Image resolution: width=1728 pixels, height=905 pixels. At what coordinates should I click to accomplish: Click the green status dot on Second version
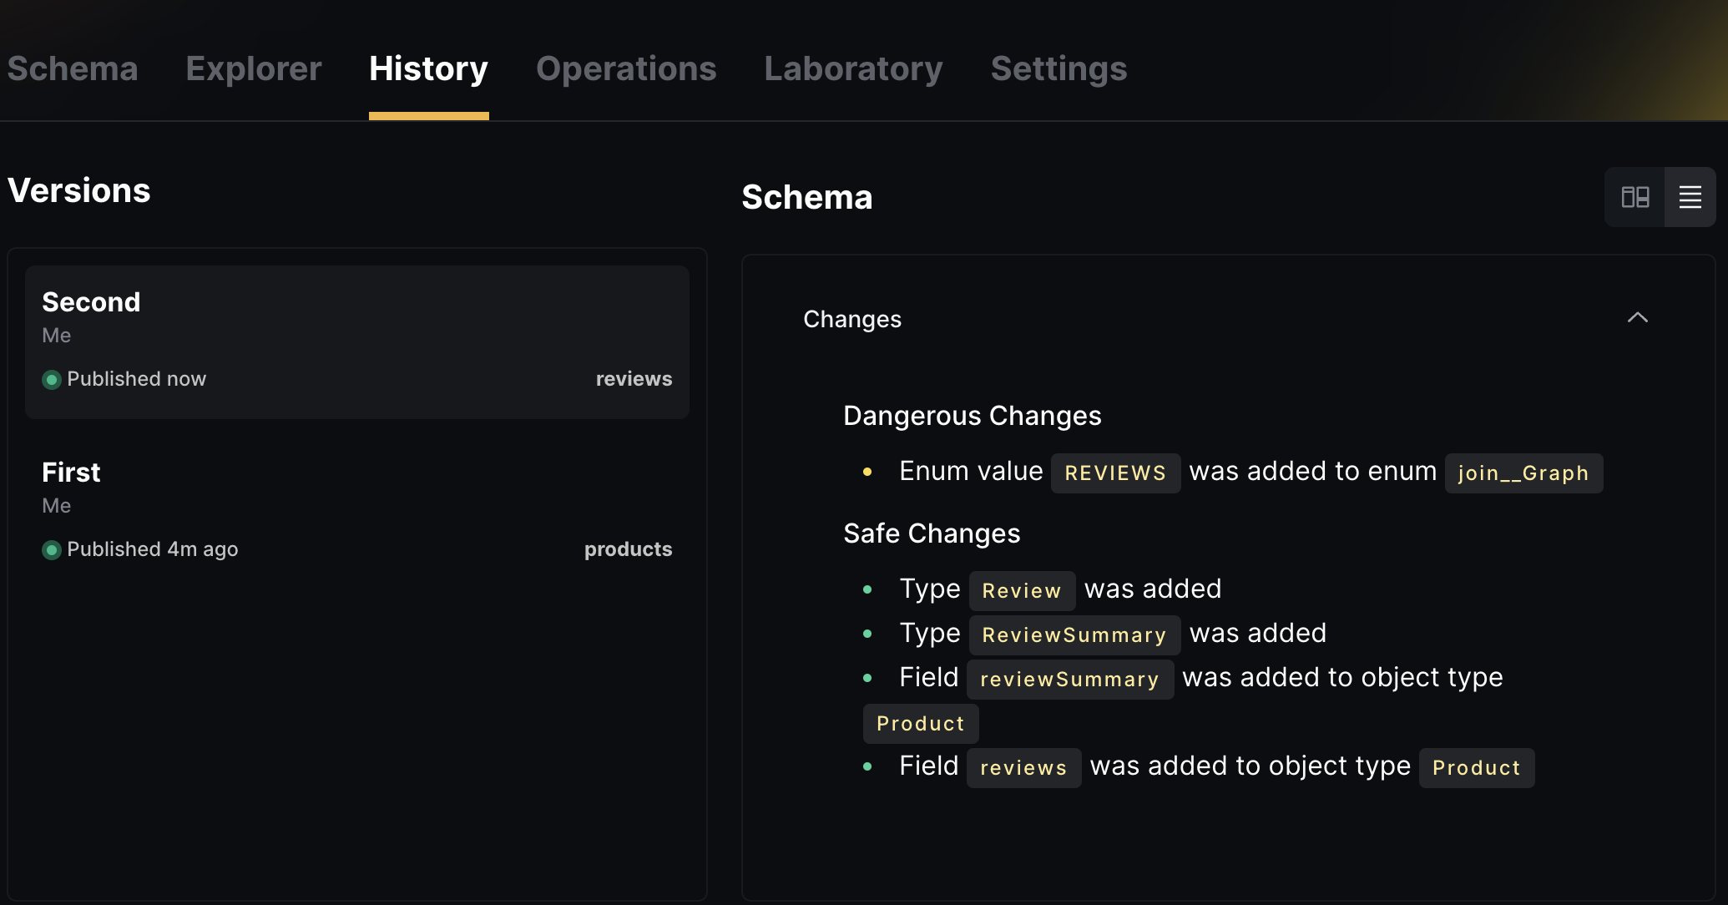point(52,380)
